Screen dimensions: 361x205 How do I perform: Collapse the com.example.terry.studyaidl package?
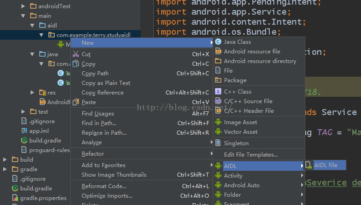(x=42, y=35)
